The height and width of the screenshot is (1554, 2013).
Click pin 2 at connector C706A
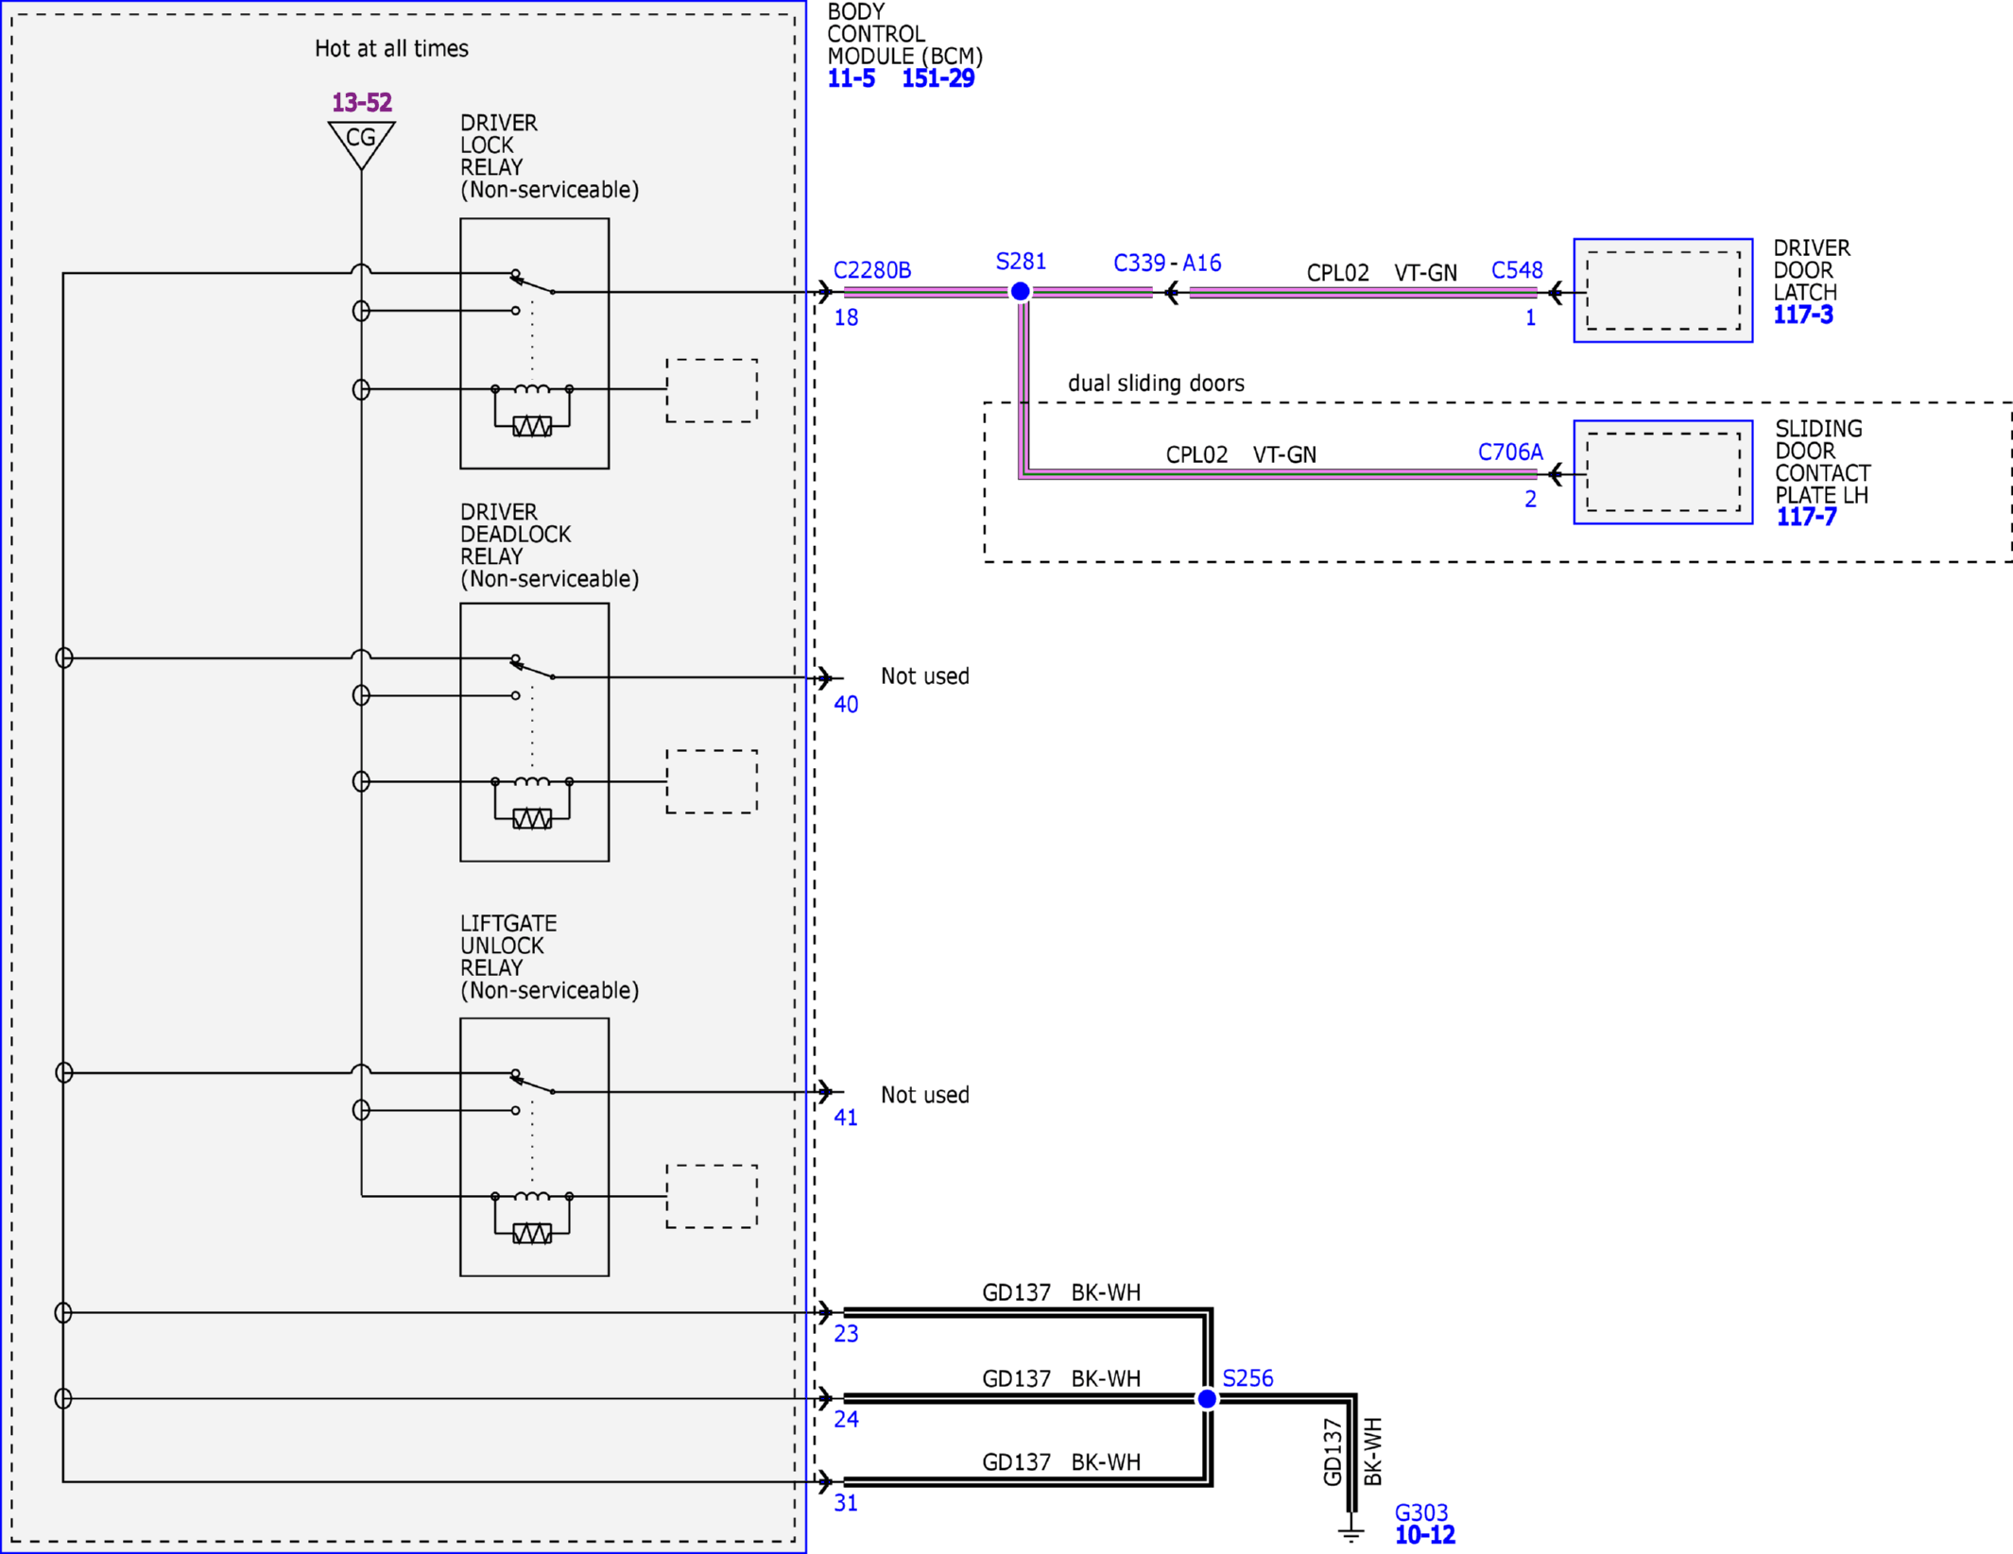(1530, 499)
